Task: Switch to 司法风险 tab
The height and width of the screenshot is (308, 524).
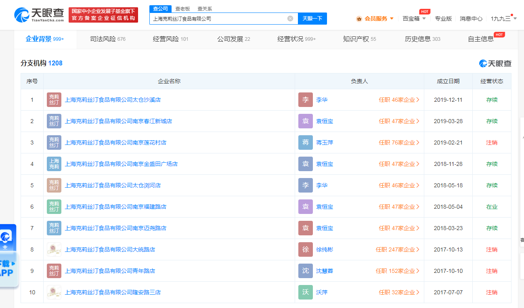Action: (x=107, y=39)
